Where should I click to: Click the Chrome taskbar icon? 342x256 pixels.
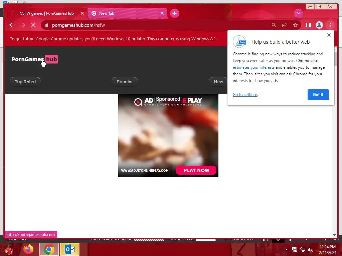49,249
